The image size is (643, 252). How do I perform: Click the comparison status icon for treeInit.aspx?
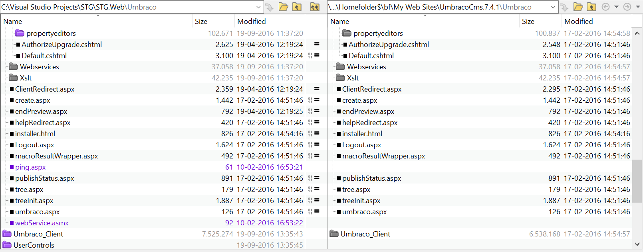click(314, 200)
